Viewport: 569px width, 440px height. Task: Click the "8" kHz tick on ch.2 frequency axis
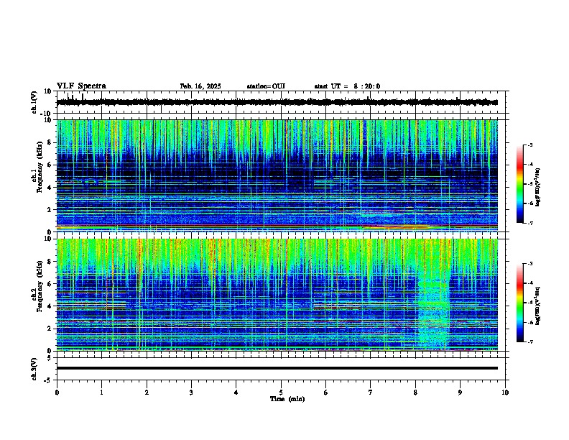[x=50, y=262]
